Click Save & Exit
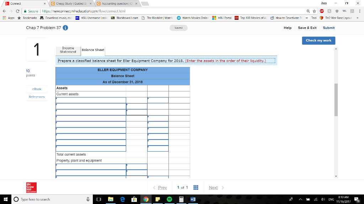Screen dimensions: 364x204 click(x=307, y=28)
